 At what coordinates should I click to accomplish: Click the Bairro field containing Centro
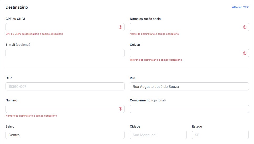point(65,135)
